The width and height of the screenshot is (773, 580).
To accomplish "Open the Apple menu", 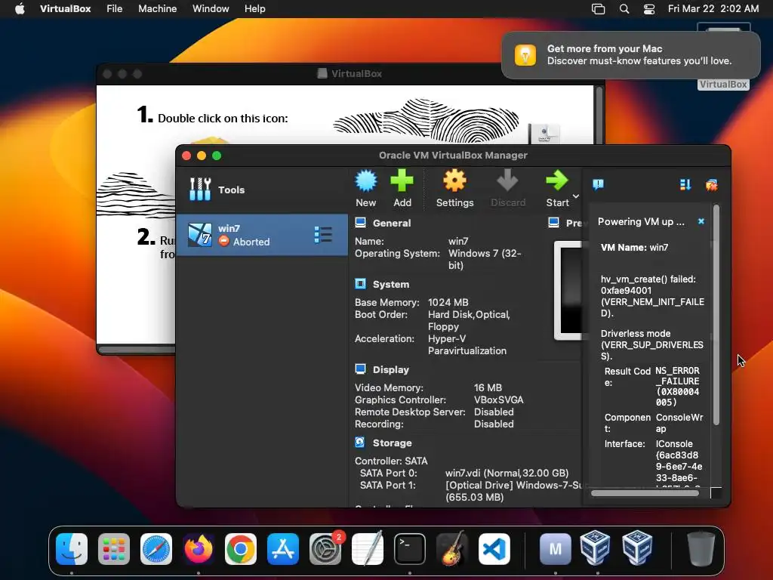I will tap(20, 9).
